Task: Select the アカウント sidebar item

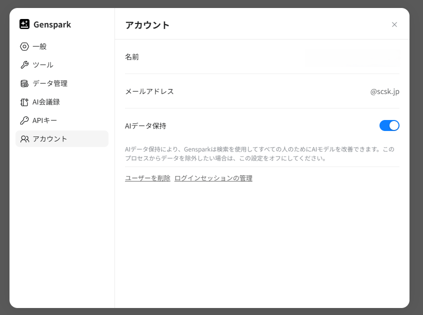Action: click(x=50, y=139)
